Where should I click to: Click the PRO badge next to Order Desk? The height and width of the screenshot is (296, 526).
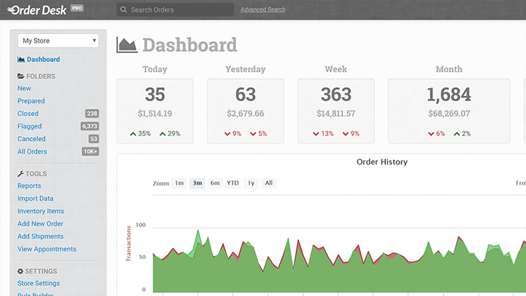point(77,8)
